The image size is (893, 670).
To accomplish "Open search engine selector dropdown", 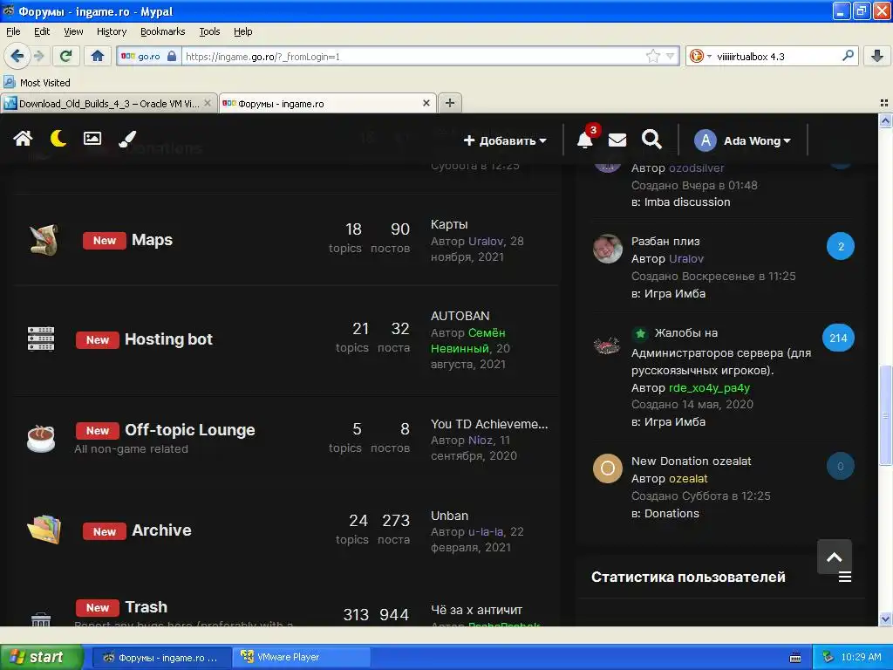I will point(700,56).
